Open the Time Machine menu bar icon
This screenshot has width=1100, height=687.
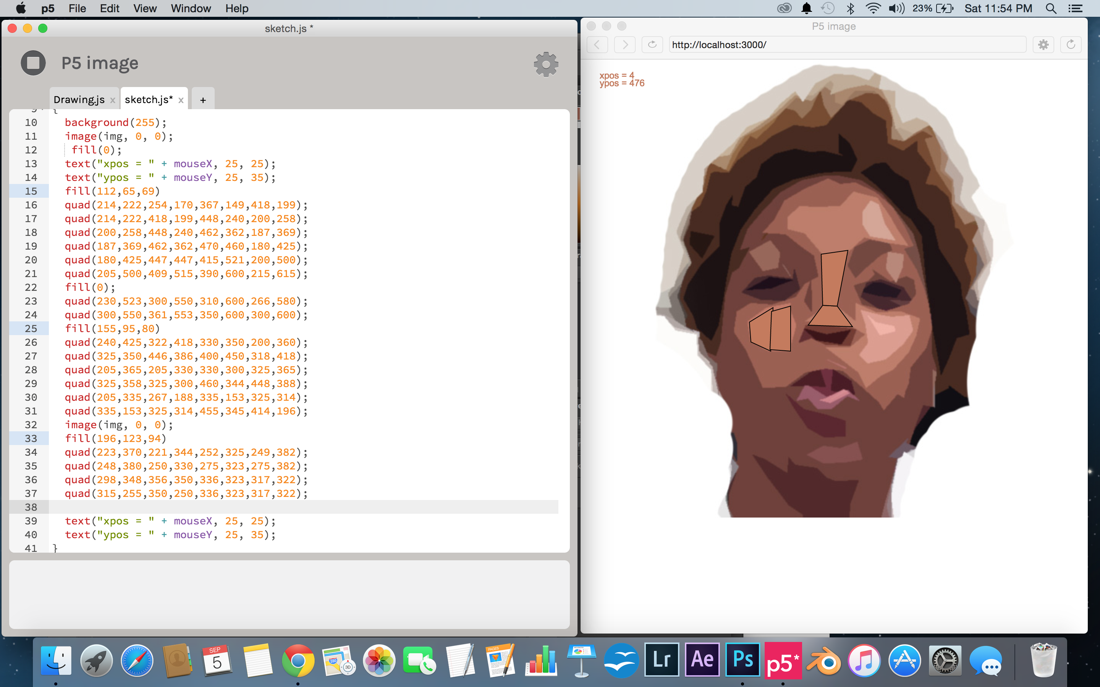(x=828, y=8)
